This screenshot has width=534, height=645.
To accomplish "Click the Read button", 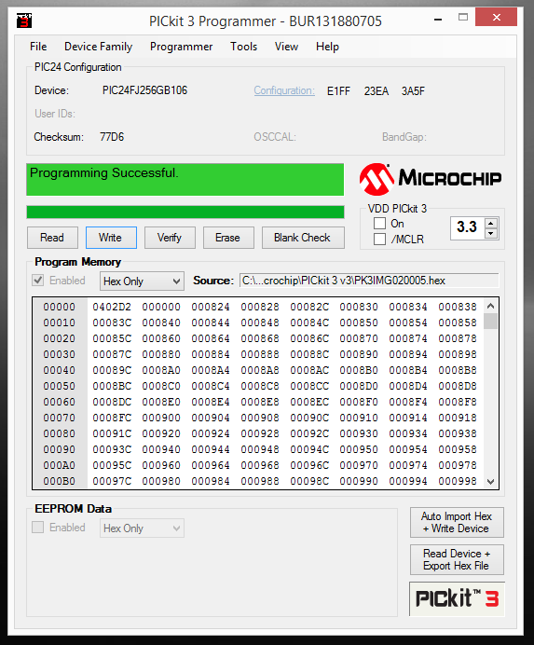I will (x=52, y=238).
